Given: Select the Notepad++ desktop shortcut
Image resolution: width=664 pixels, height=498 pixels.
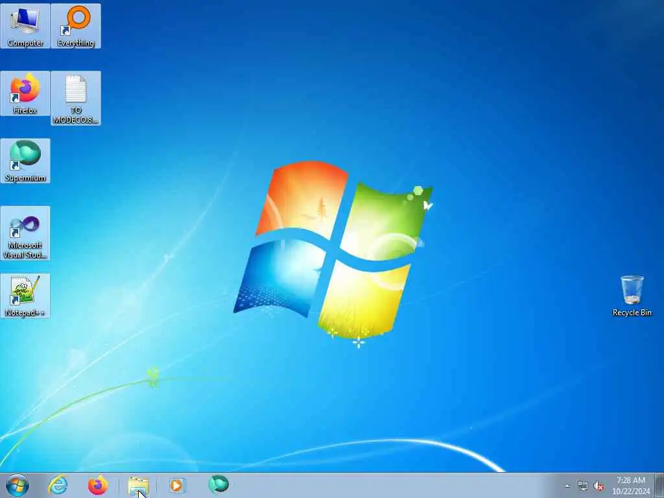Looking at the screenshot, I should 25,296.
